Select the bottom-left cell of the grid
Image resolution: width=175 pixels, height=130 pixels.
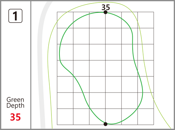coord(65,117)
